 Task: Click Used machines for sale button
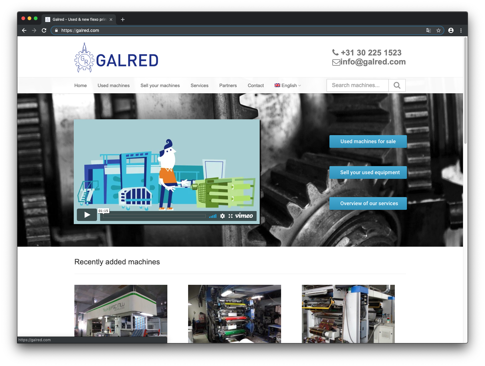(368, 141)
